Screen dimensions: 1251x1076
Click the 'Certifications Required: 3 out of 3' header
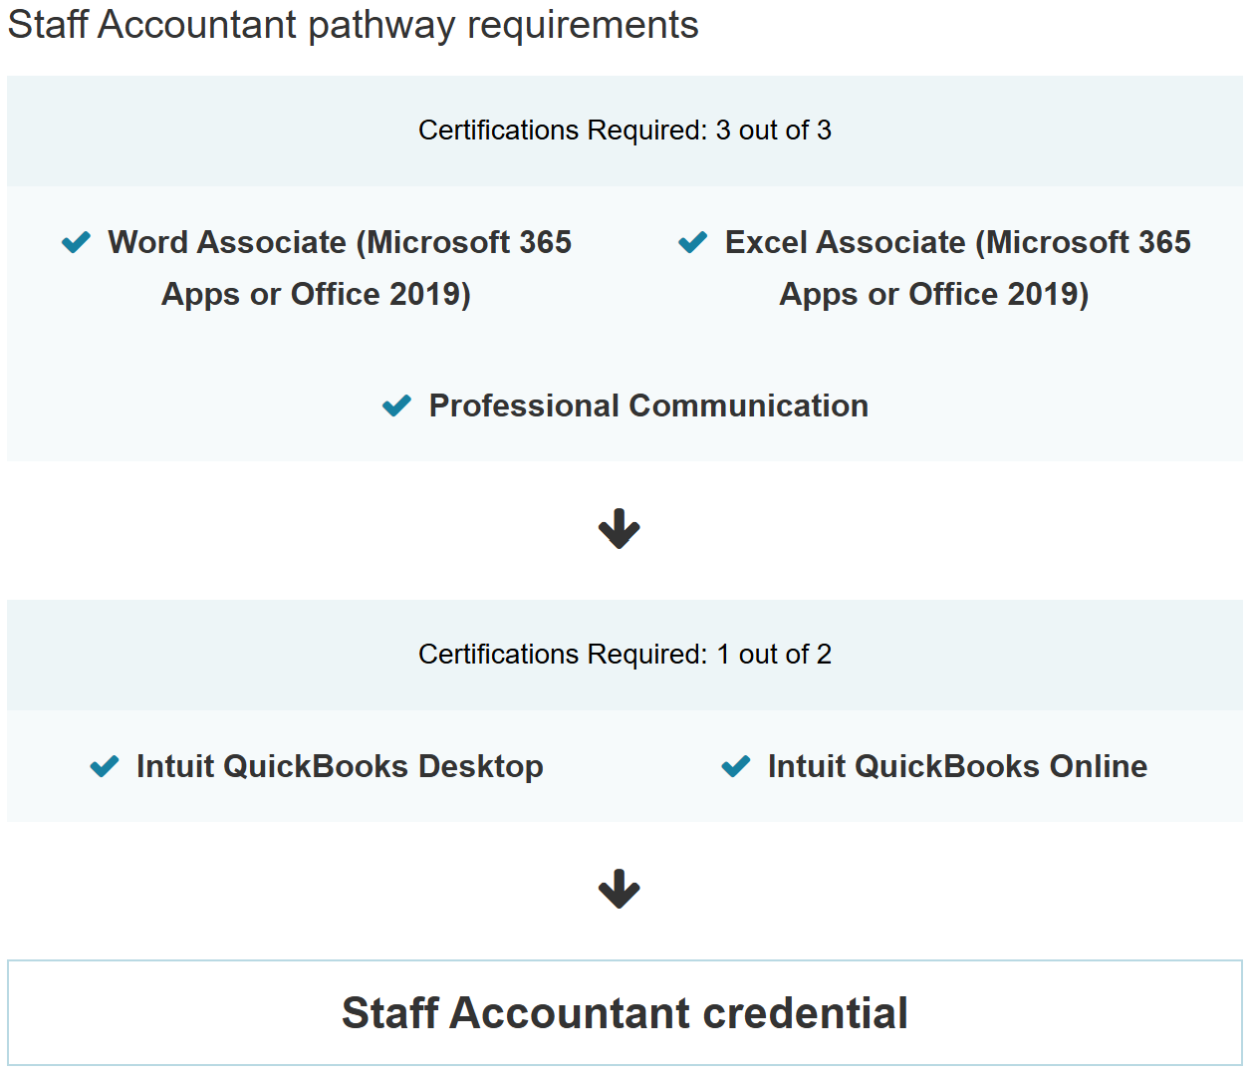(x=625, y=131)
